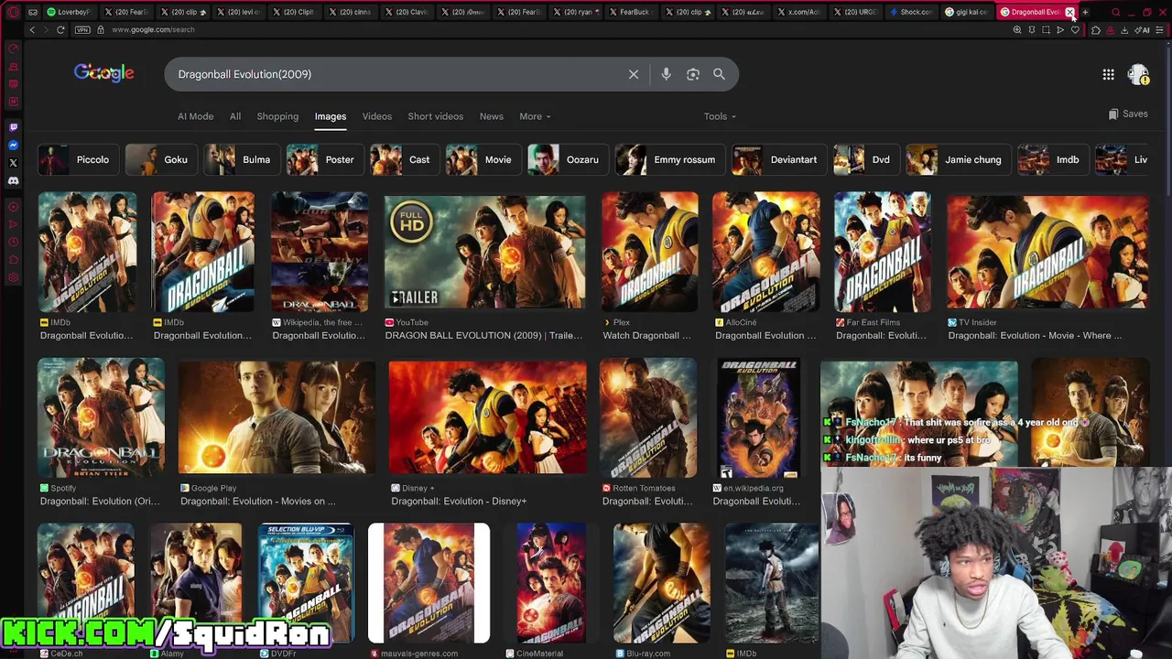The width and height of the screenshot is (1172, 659).
Task: Open Wikipedia Dragonball Evolution image result
Action: tap(320, 252)
